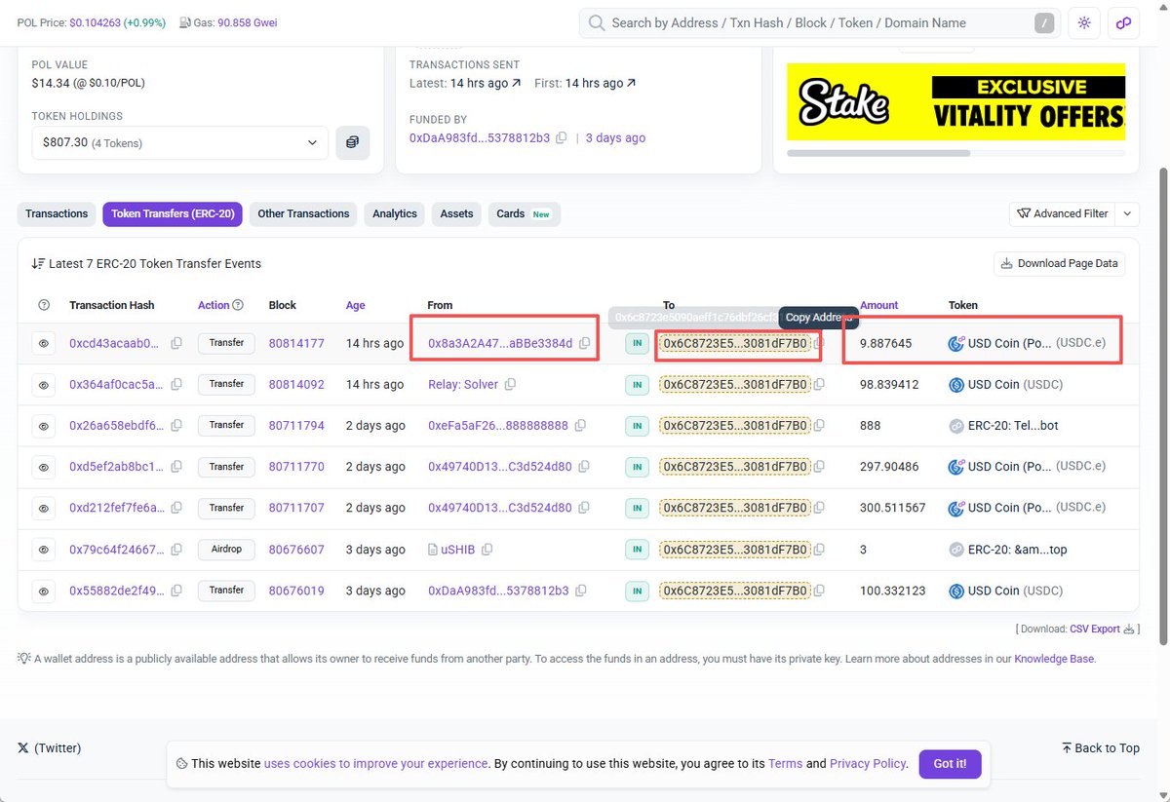Open the Terms link in cookie banner
The image size is (1170, 802).
785,763
